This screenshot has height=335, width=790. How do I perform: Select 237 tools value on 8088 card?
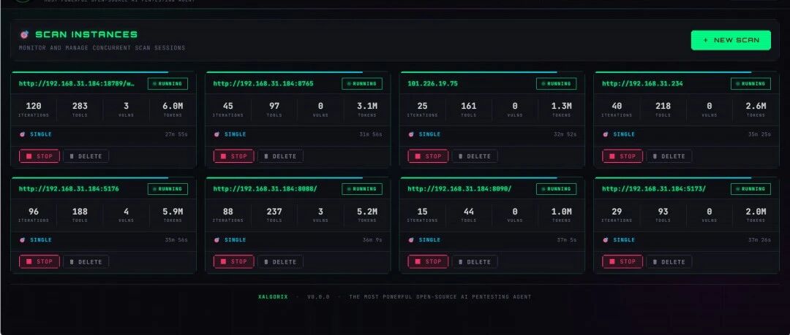tap(274, 212)
